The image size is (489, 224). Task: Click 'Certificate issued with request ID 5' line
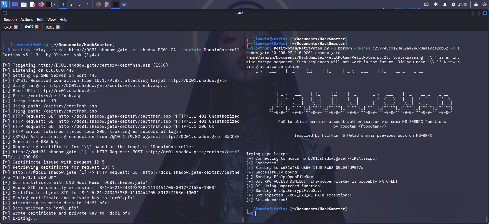tap(54, 162)
